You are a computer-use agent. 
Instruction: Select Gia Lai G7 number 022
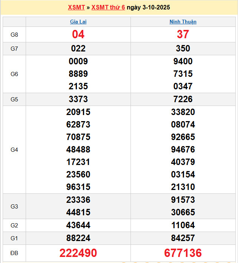click(78, 48)
